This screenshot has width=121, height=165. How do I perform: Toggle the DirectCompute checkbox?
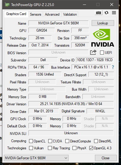(x=67, y=141)
